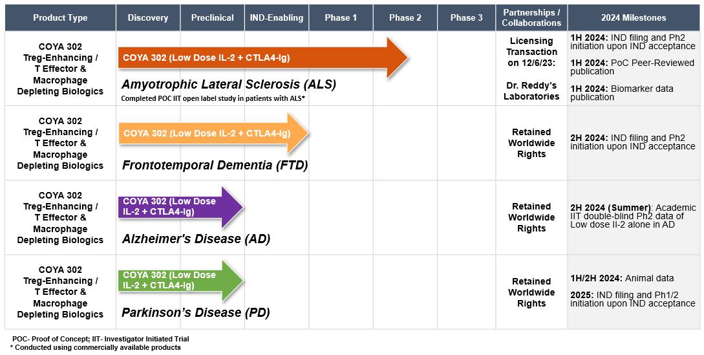Select the Partnerships / Collaborations header

531,17
